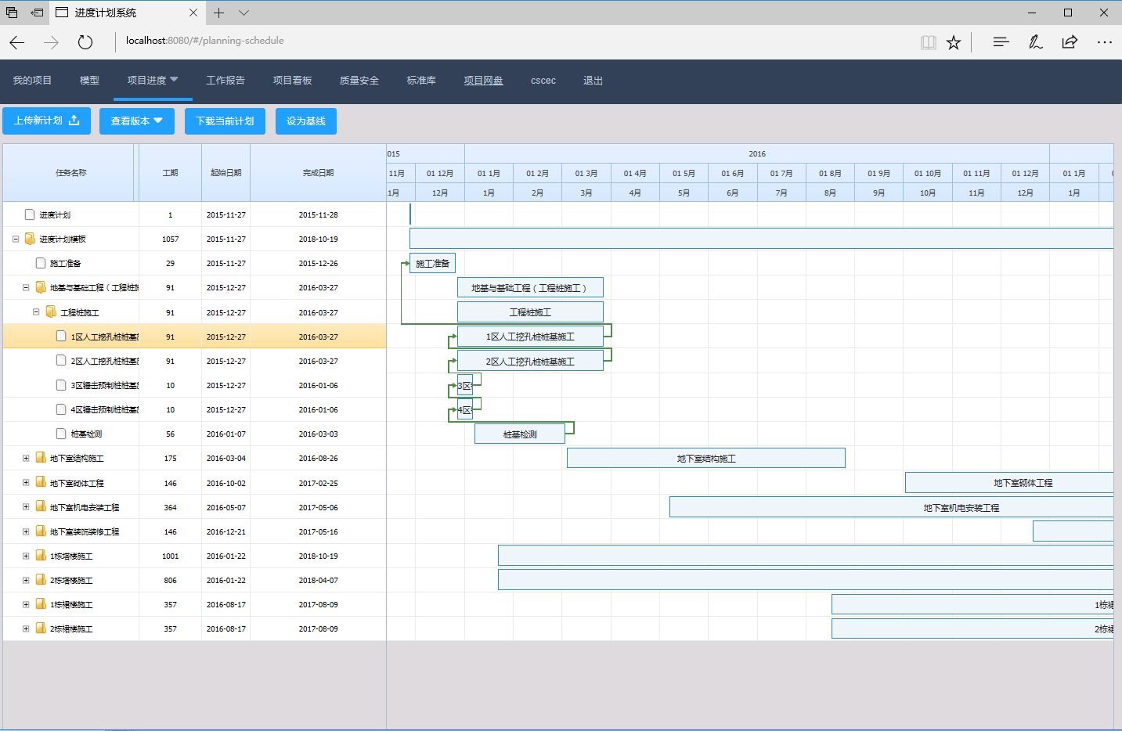Open new tab with plus icon
Image resolution: width=1122 pixels, height=731 pixels.
point(218,13)
